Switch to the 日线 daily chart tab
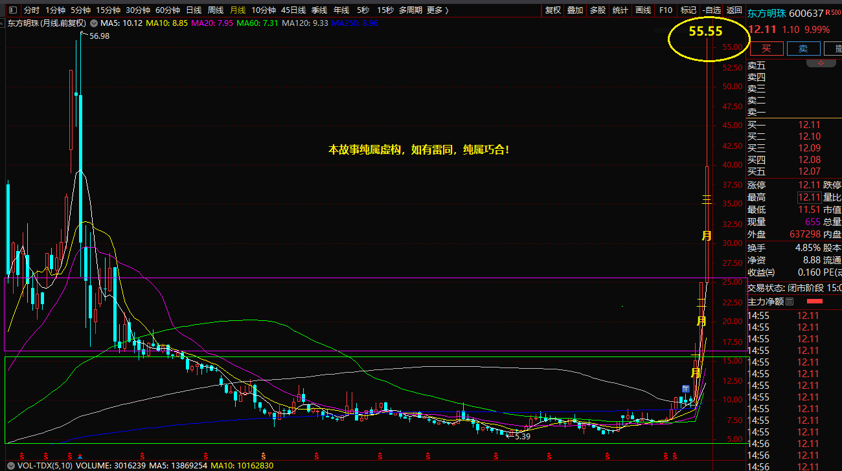This screenshot has width=842, height=471. pyautogui.click(x=193, y=10)
